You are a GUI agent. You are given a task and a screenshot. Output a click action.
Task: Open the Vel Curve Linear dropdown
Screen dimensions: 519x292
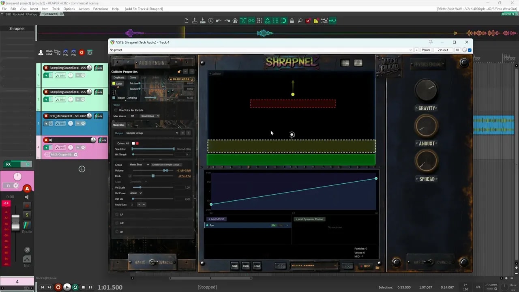pyautogui.click(x=135, y=193)
